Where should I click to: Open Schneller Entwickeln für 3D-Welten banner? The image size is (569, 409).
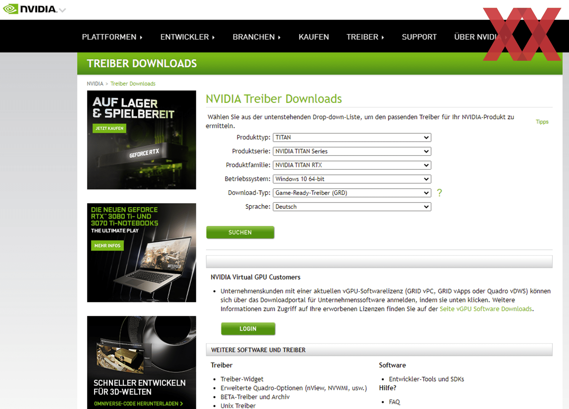tap(142, 363)
